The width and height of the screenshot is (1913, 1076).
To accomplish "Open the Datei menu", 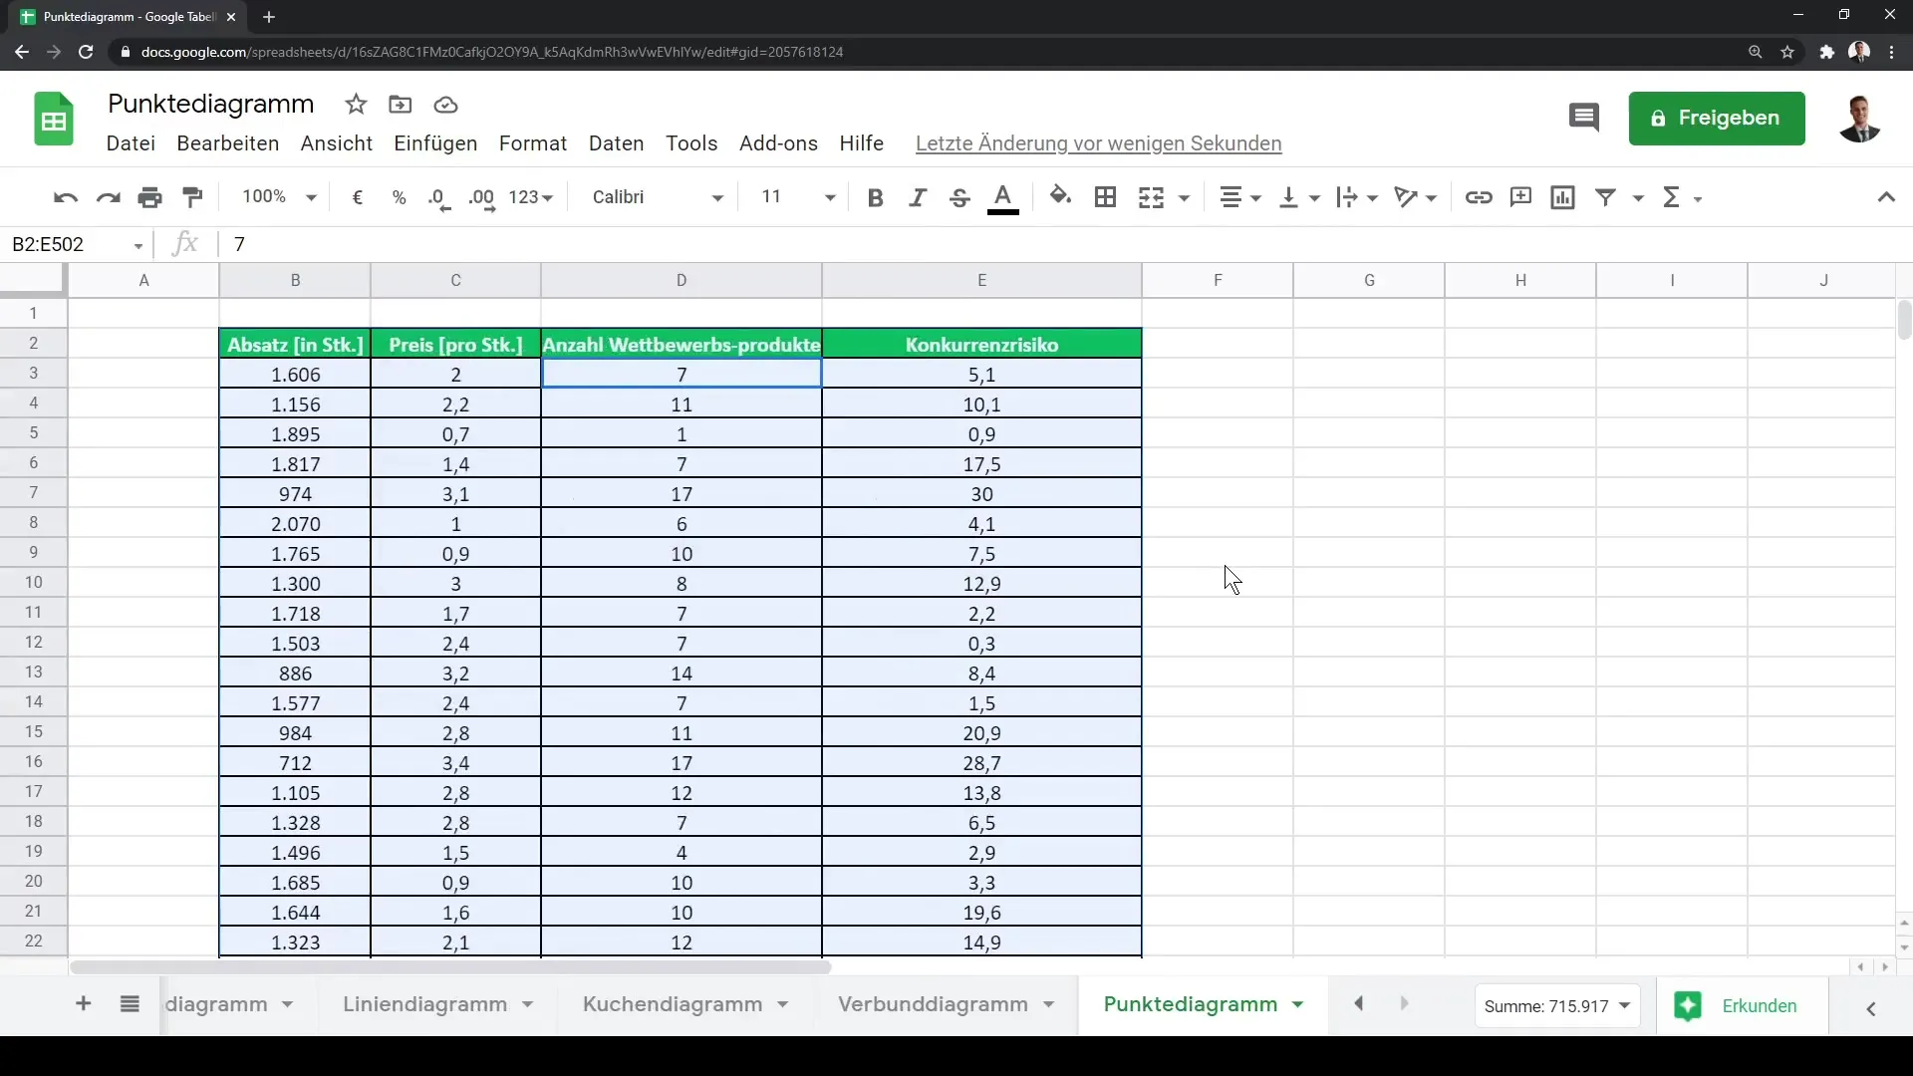I will point(131,143).
